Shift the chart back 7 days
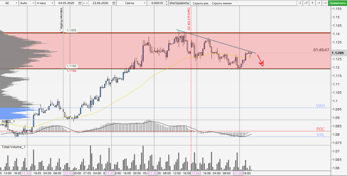 click(299, 3)
